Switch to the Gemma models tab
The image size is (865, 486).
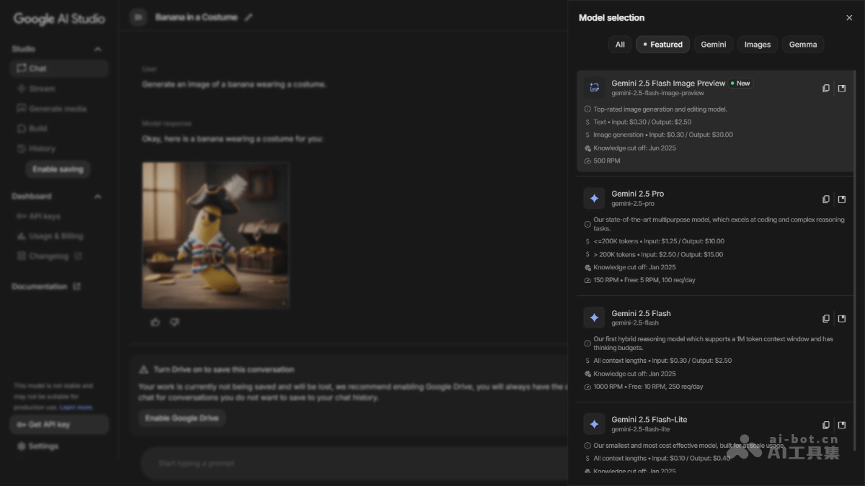tap(802, 44)
